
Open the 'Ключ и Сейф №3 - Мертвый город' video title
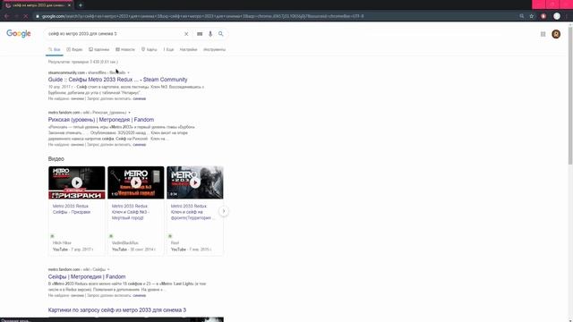[x=131, y=212]
